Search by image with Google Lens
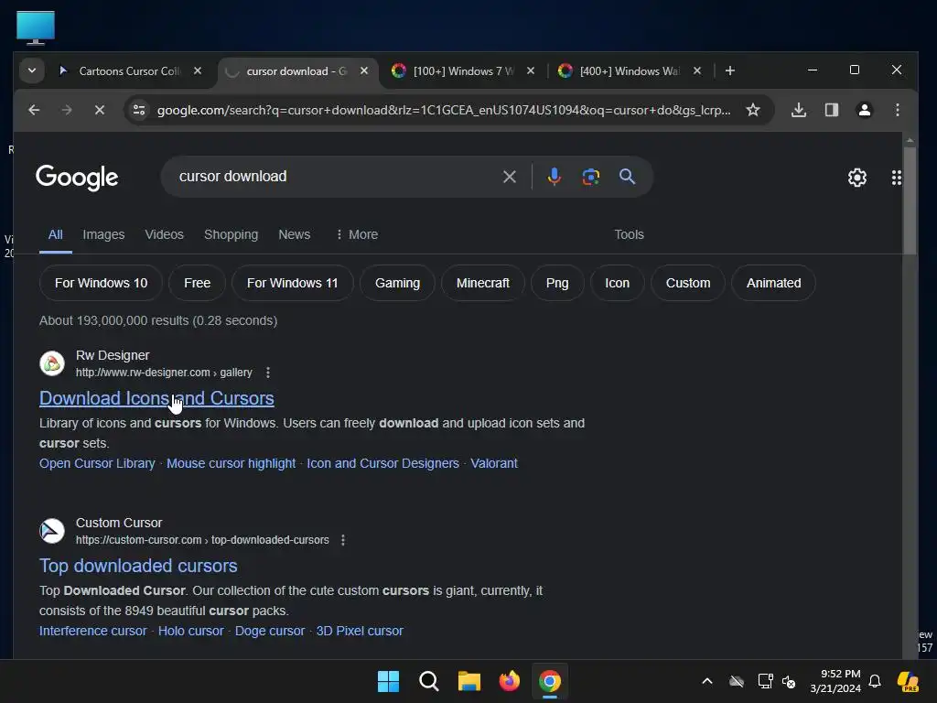This screenshot has width=937, height=703. pyautogui.click(x=590, y=177)
